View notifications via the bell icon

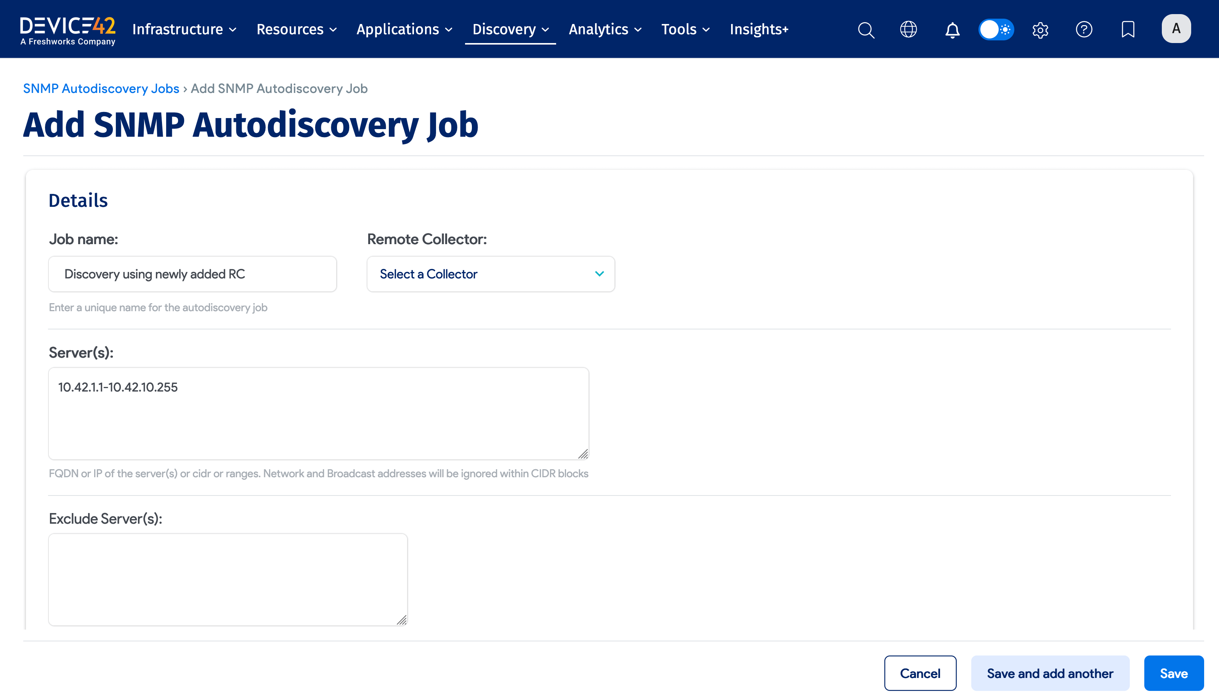pyautogui.click(x=952, y=30)
